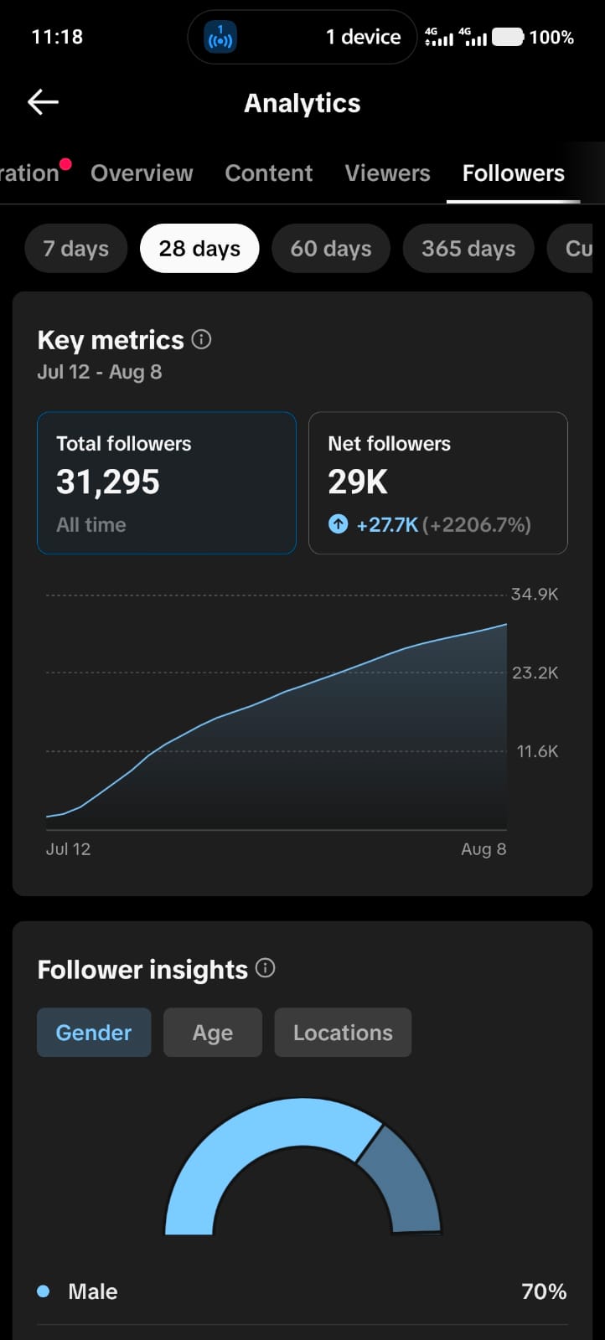Screen dimensions: 605x1340
Task: Switch to the Viewers tab
Action: coord(387,173)
